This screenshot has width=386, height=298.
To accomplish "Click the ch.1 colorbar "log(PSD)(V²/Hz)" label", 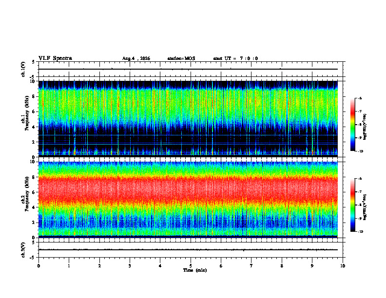I will click(x=365, y=127).
